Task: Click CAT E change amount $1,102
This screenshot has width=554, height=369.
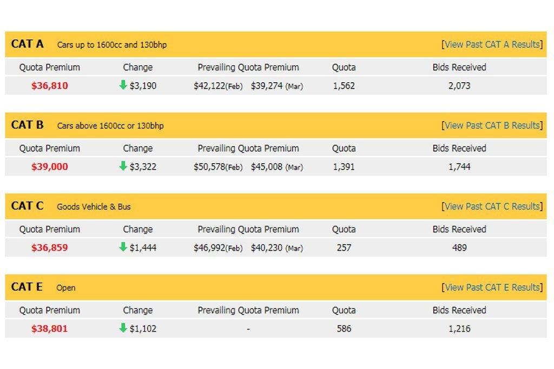Action: [143, 329]
